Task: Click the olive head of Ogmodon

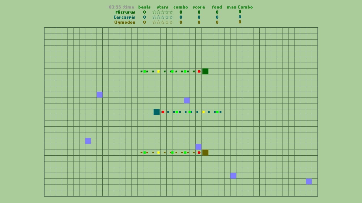Action: (x=205, y=153)
